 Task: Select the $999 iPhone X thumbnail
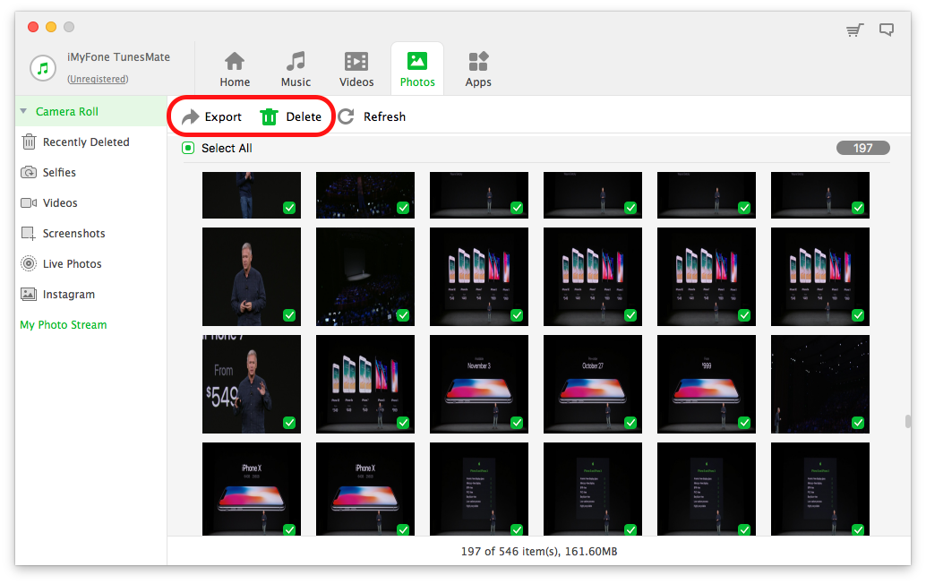[707, 384]
